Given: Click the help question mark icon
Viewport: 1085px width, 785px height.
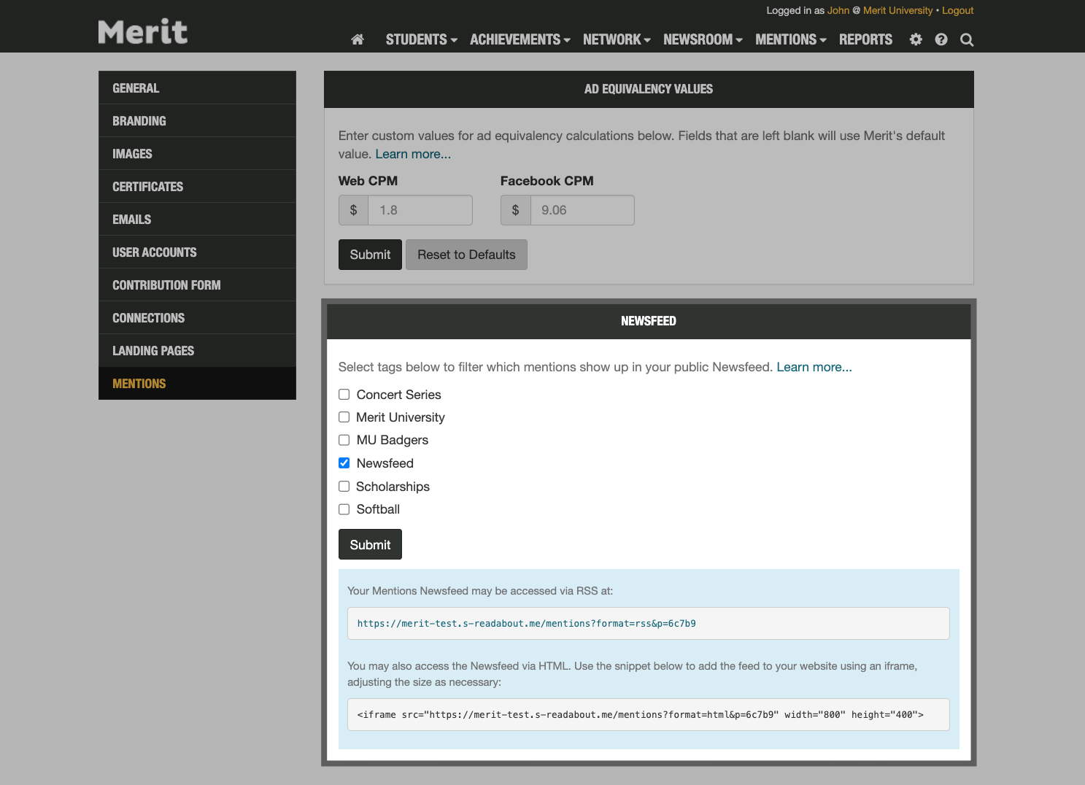Looking at the screenshot, I should click(x=941, y=39).
